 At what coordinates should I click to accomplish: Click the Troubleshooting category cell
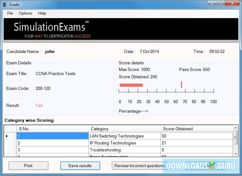coord(124,150)
